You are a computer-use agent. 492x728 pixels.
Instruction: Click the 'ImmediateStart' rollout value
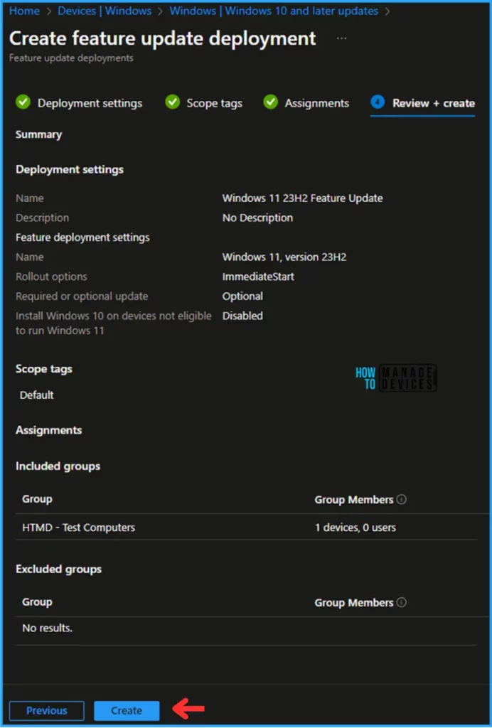point(258,277)
